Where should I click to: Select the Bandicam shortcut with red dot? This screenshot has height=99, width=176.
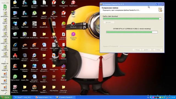point(73,24)
